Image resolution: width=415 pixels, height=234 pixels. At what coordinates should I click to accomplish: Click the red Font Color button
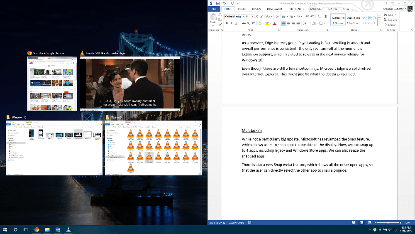(274, 23)
